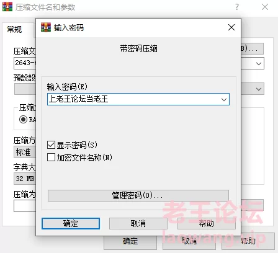
Task: Open the 管理密码(O)... button
Action: 138,195
